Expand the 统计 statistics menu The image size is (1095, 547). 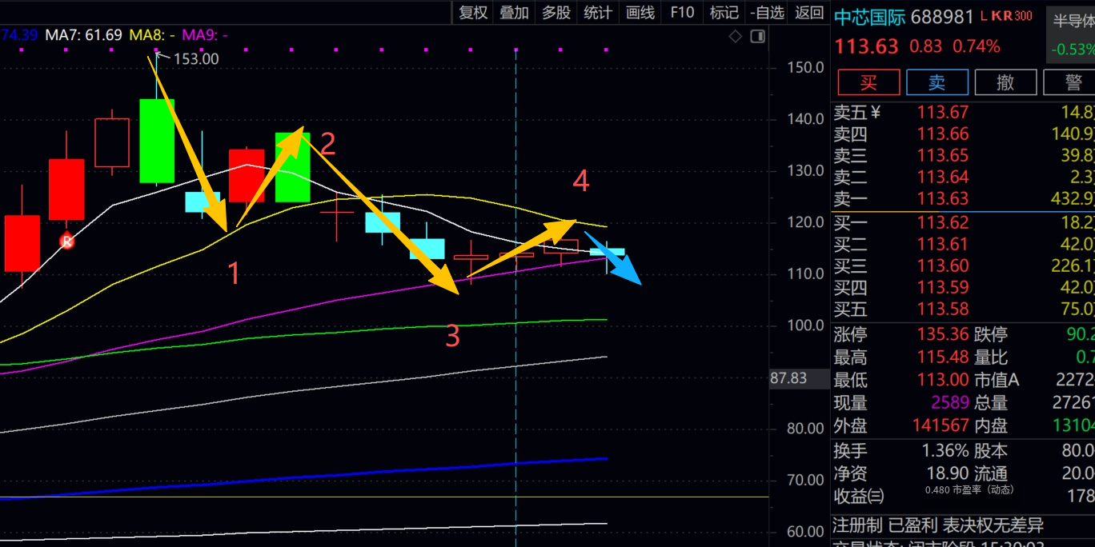[598, 12]
